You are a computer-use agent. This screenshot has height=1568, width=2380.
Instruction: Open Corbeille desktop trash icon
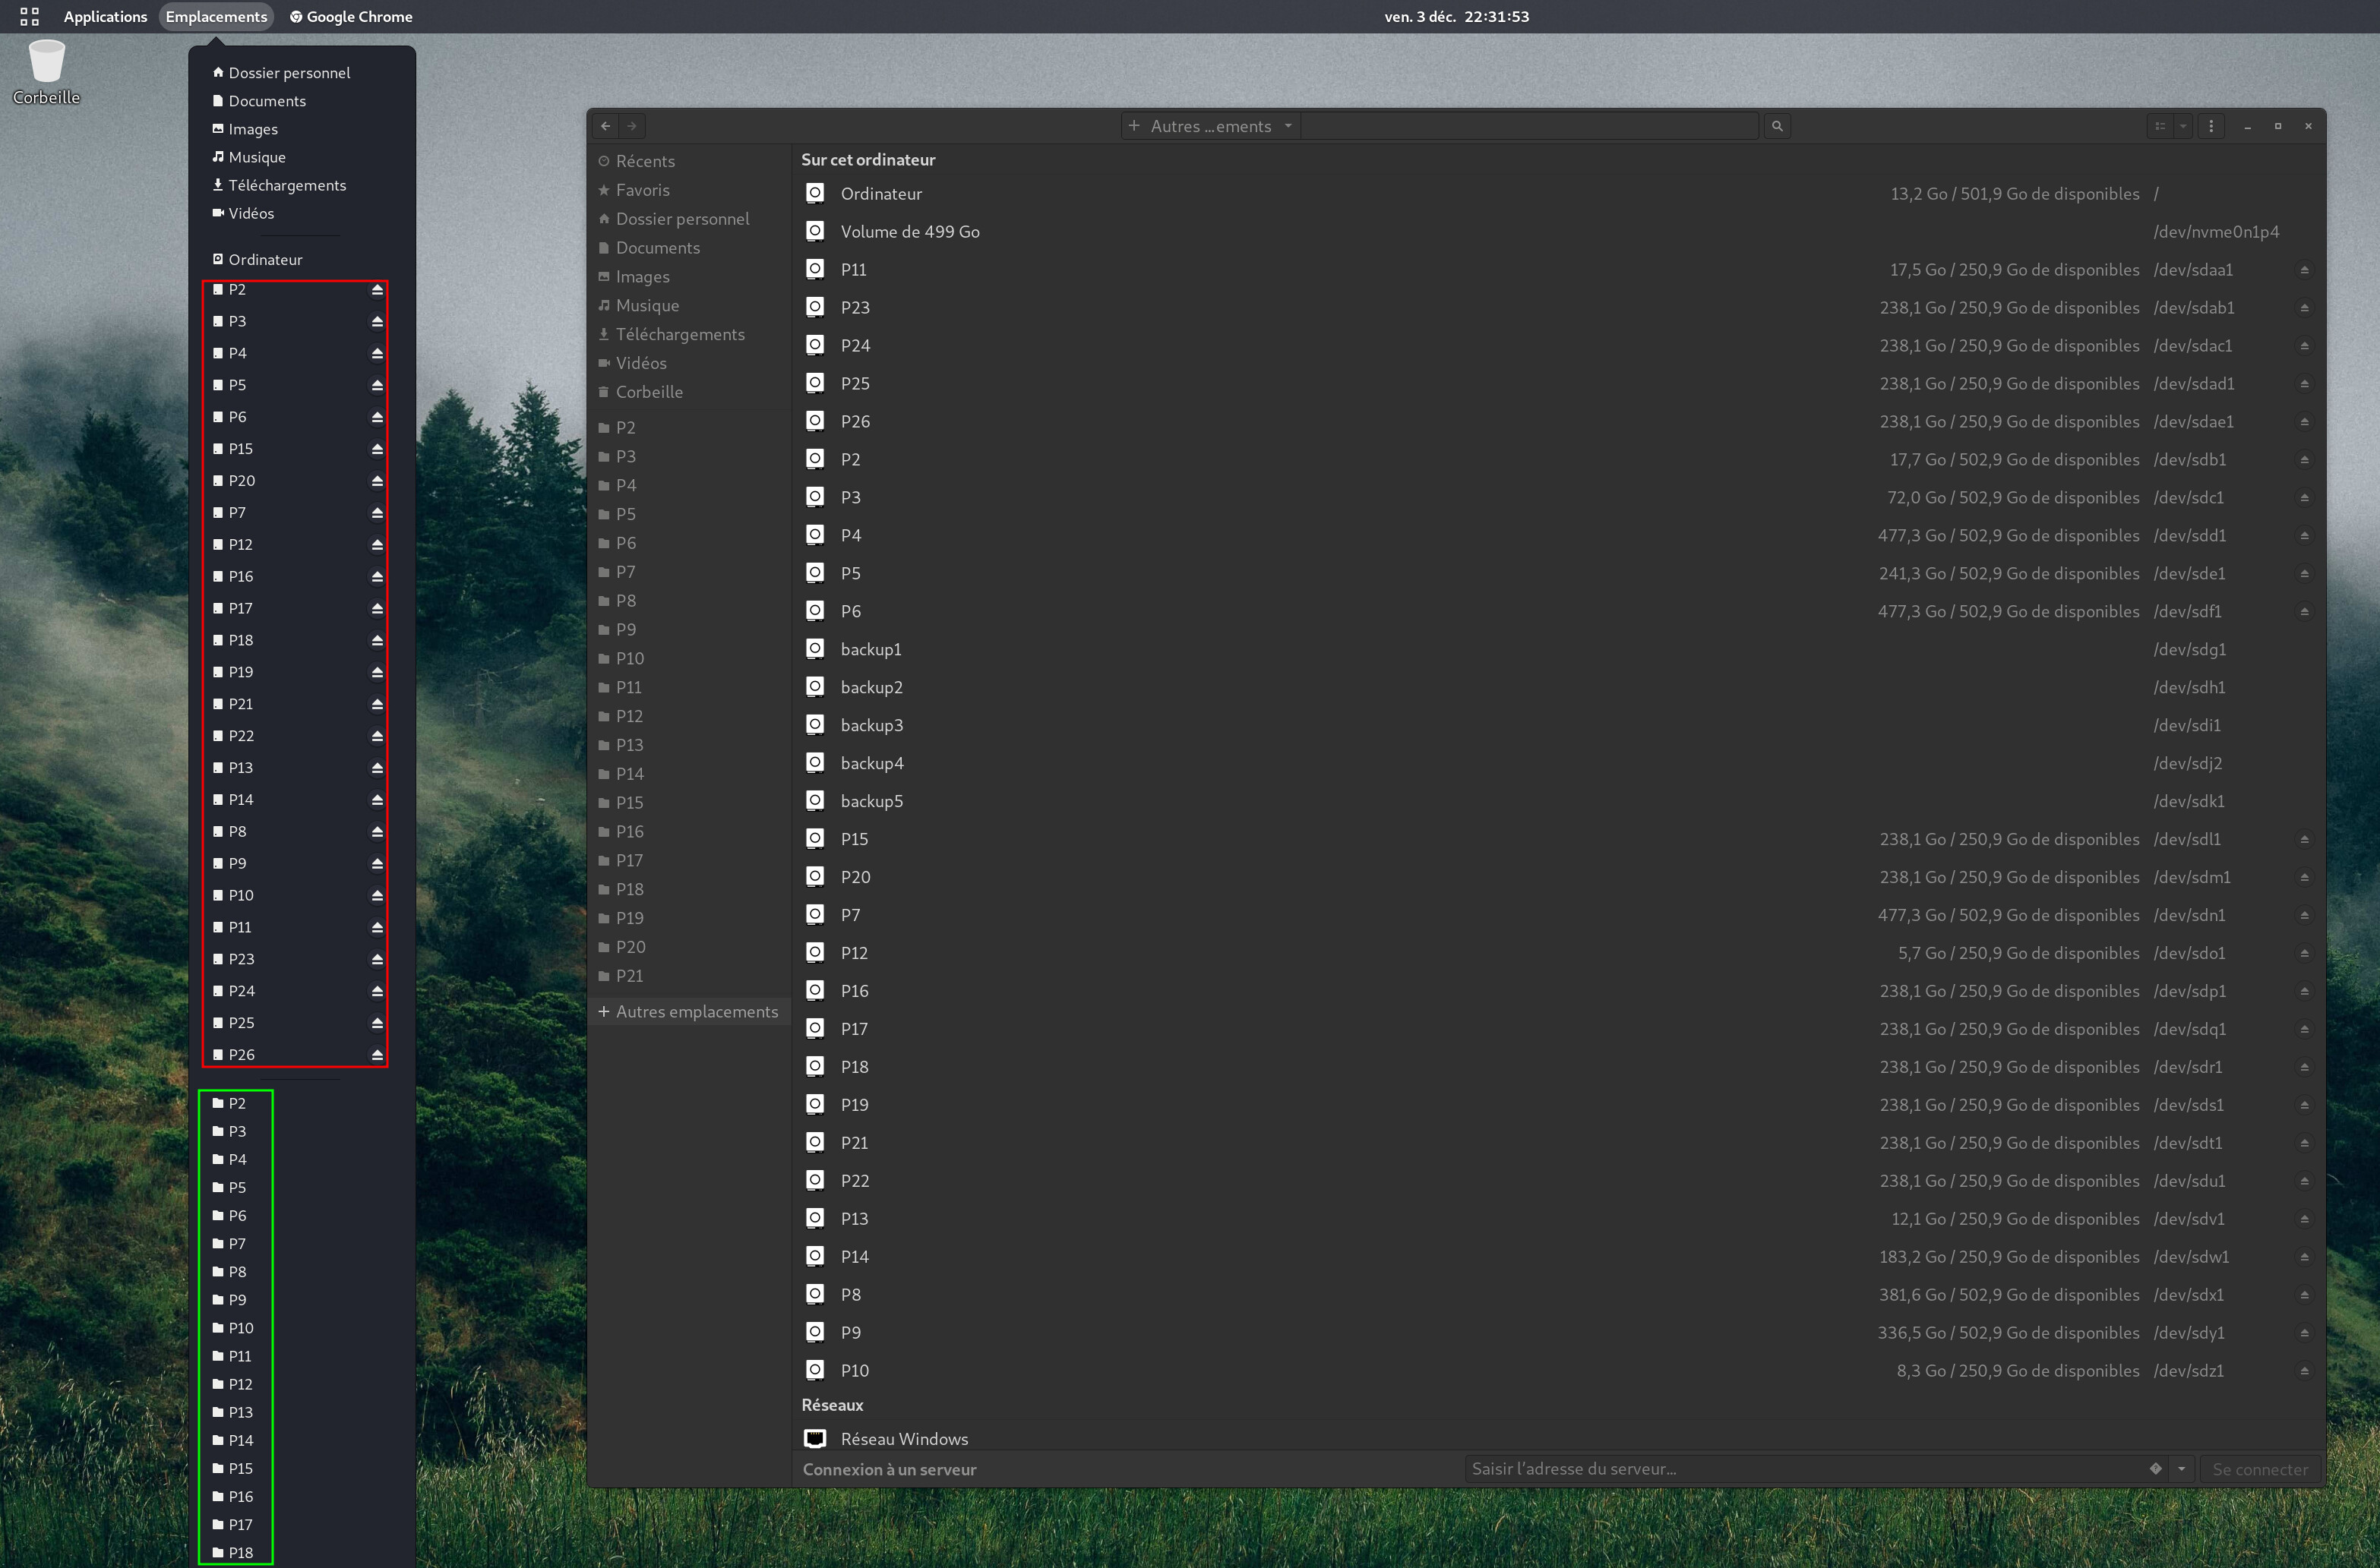[x=46, y=62]
